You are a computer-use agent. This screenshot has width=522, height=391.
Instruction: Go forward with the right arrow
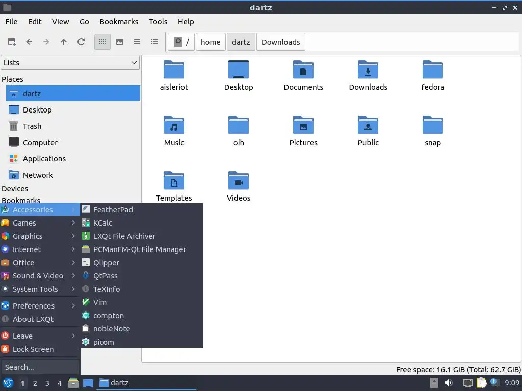coord(46,42)
